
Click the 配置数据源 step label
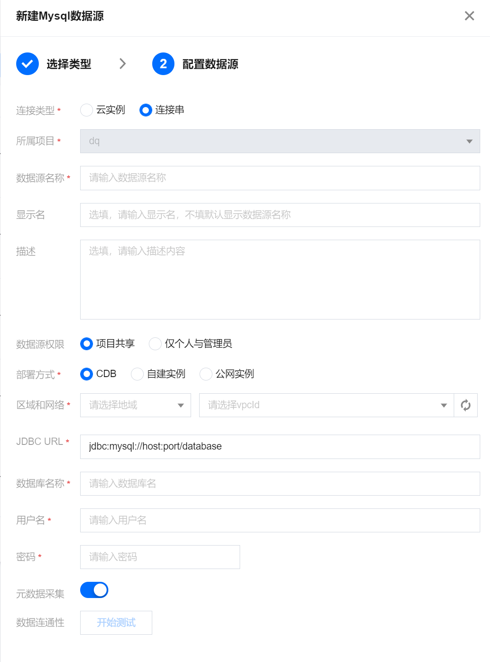click(x=210, y=64)
